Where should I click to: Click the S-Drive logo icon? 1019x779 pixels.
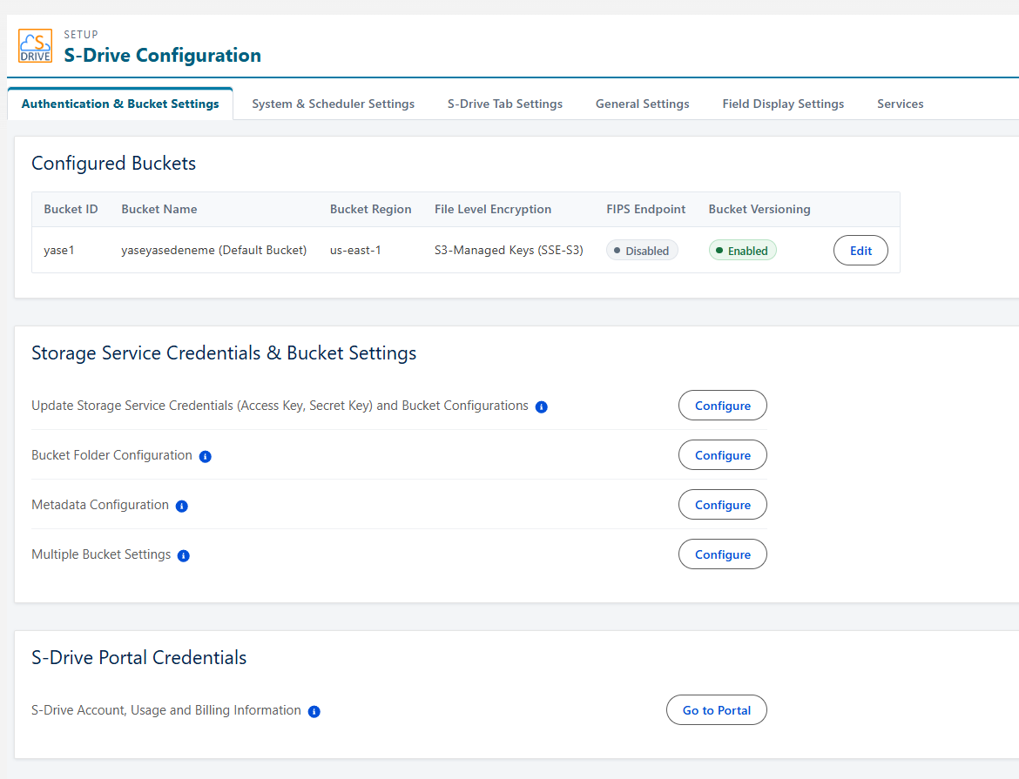coord(35,46)
